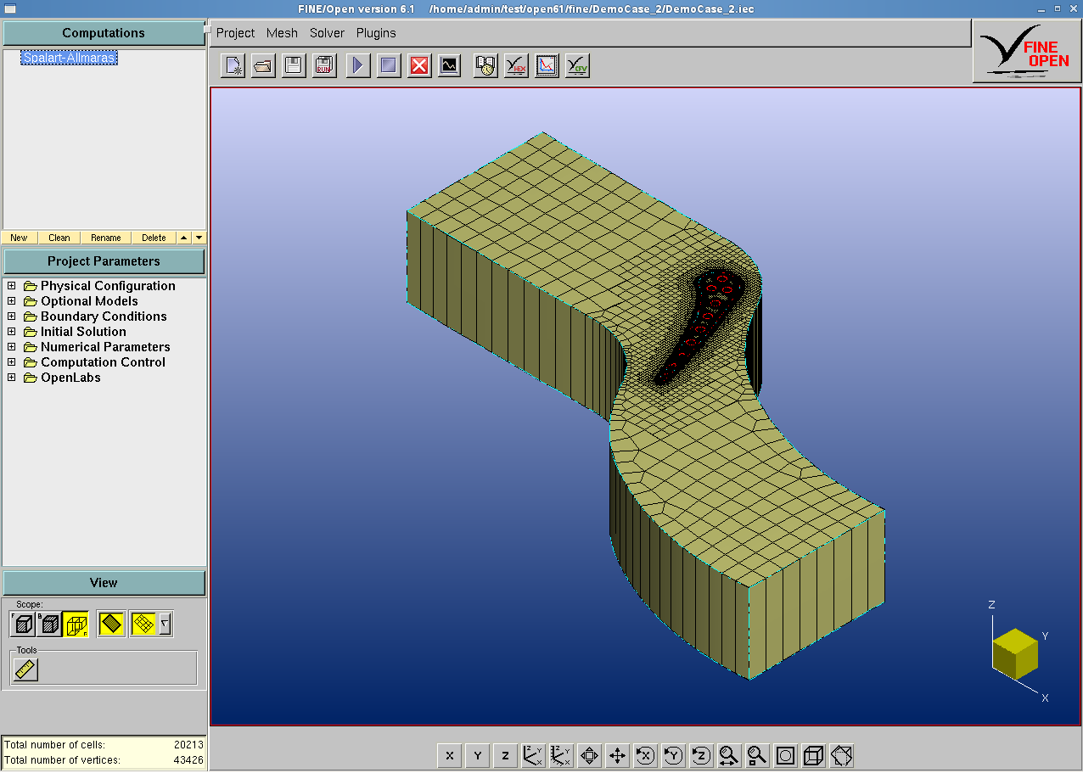This screenshot has height=773, width=1083.
Task: Select the Spalart-Allmaras computation
Action: pyautogui.click(x=70, y=58)
